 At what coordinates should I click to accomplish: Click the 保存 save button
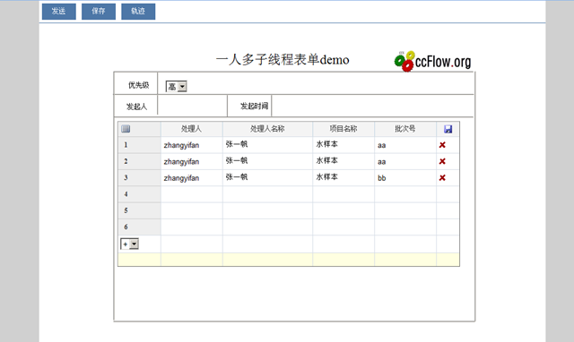[99, 12]
